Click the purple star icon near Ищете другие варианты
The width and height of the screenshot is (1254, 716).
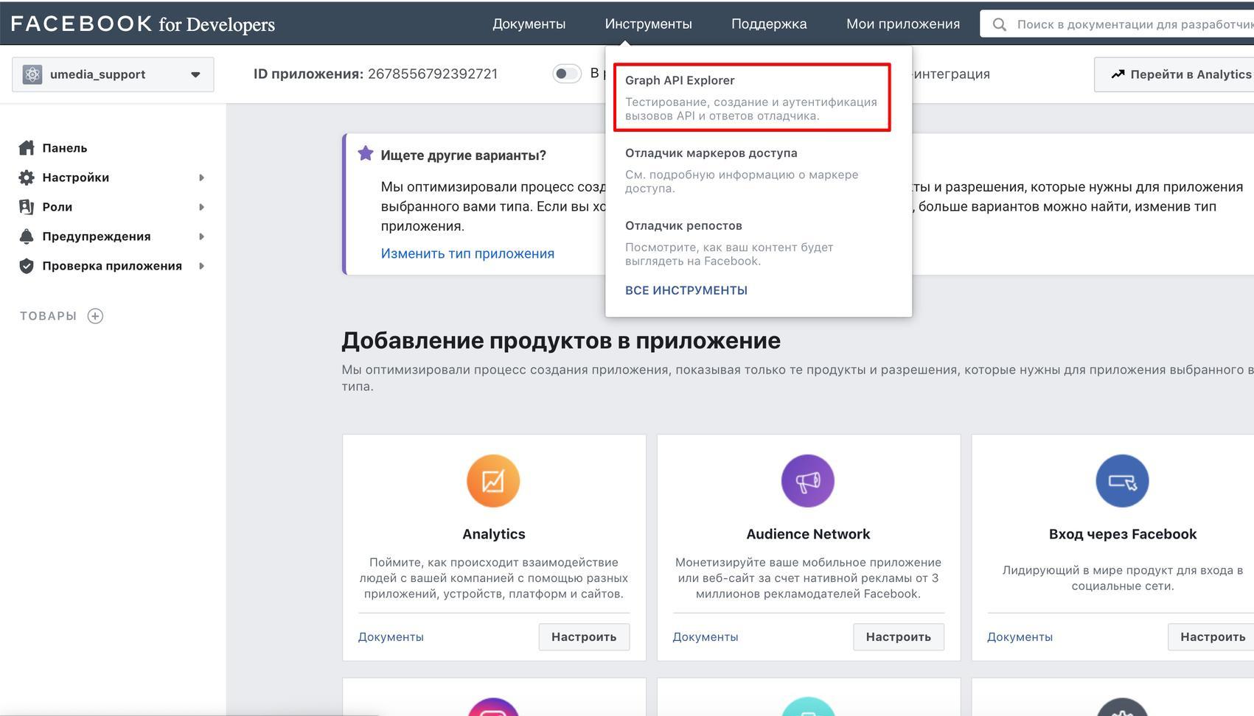point(366,153)
